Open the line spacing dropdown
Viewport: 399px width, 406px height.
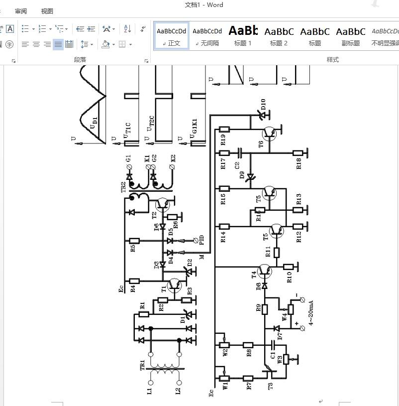tap(87, 44)
